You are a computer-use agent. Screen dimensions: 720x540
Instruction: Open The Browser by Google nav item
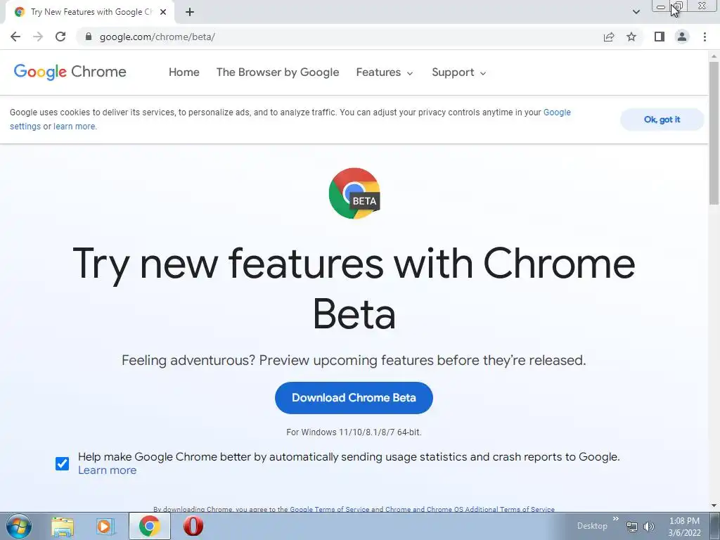[x=277, y=72]
